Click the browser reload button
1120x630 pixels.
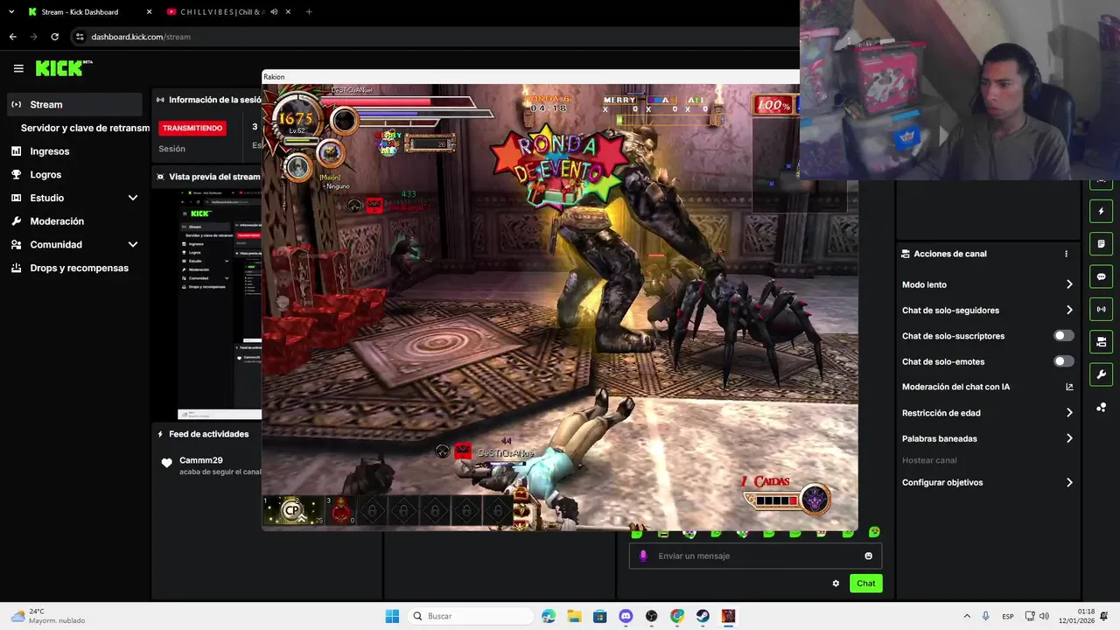(54, 37)
